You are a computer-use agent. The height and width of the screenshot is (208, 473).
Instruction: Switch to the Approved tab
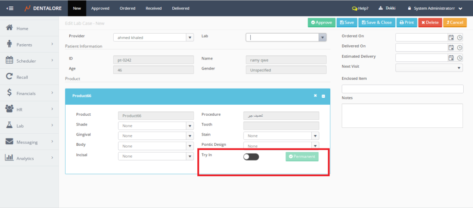coord(100,8)
